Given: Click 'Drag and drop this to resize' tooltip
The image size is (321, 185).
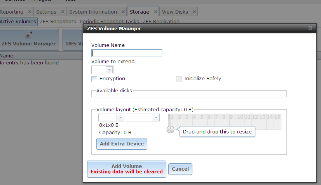Looking at the screenshot, I should click(x=217, y=131).
